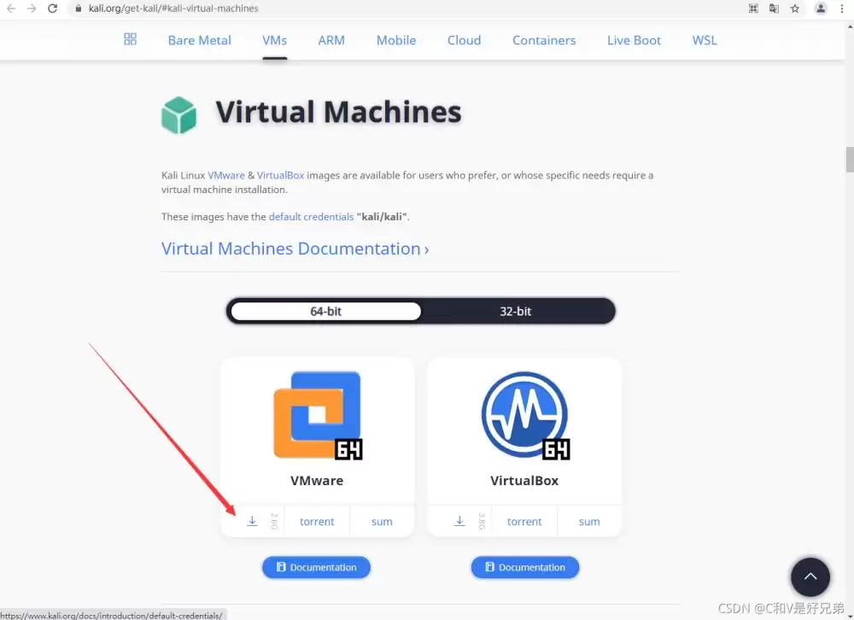854x620 pixels.
Task: Switch to the ARM tab
Action: (331, 40)
